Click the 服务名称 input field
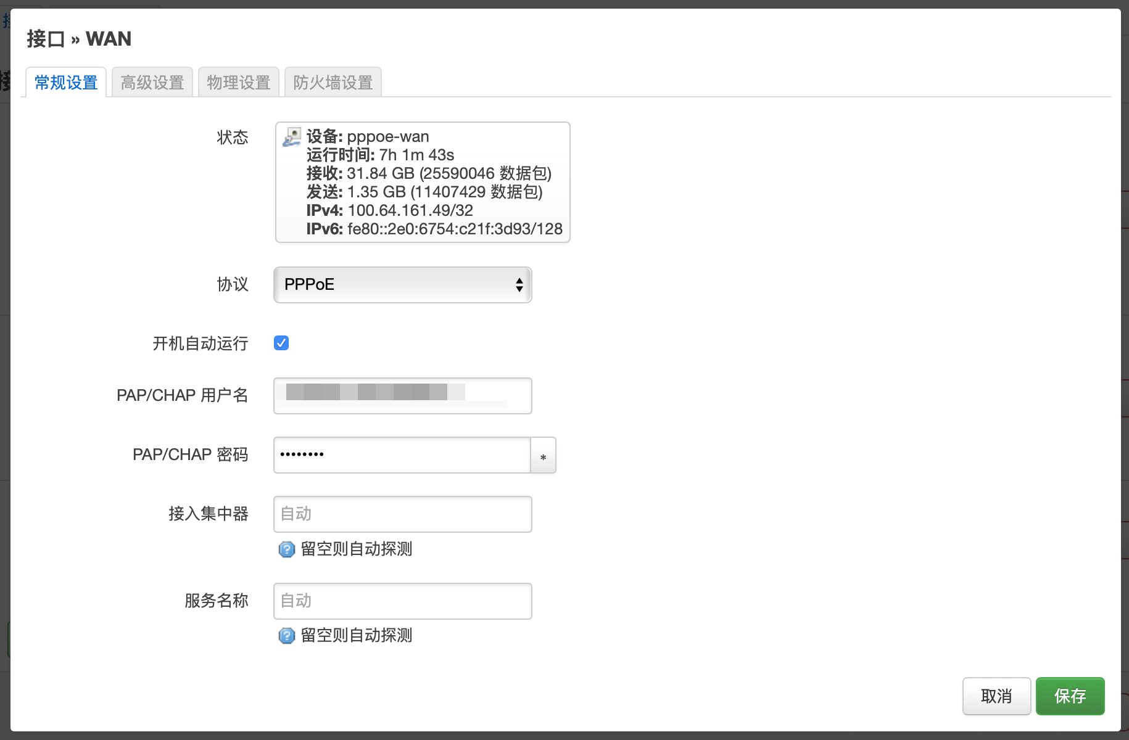Viewport: 1129px width, 740px height. (x=402, y=601)
